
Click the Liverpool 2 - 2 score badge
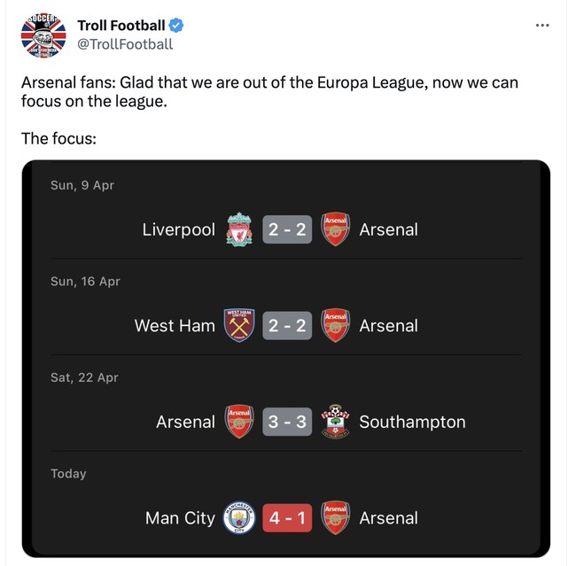(x=287, y=229)
